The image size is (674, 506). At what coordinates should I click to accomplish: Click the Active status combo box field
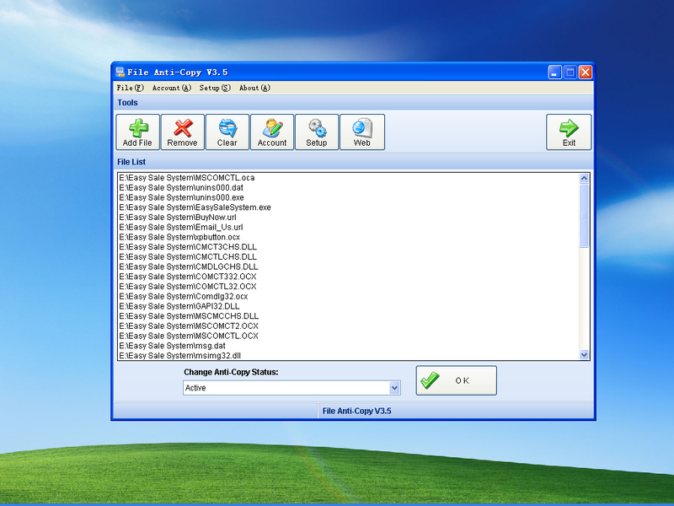click(292, 388)
